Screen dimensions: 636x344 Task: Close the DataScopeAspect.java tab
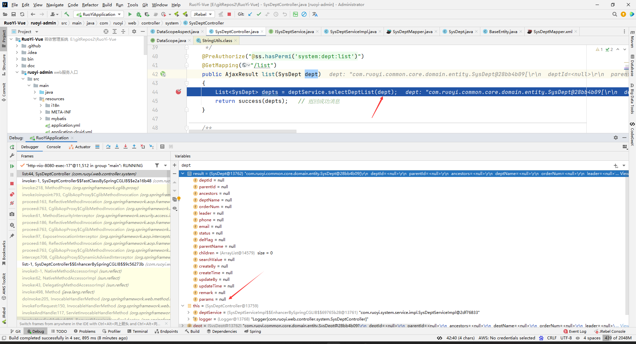pos(202,31)
